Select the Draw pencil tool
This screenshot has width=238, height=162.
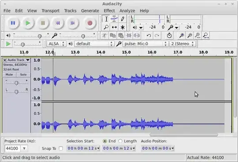(123, 19)
